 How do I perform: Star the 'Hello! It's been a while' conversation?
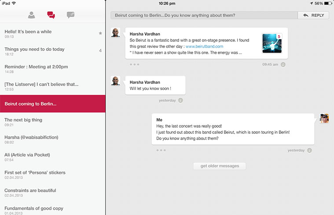pos(100,33)
